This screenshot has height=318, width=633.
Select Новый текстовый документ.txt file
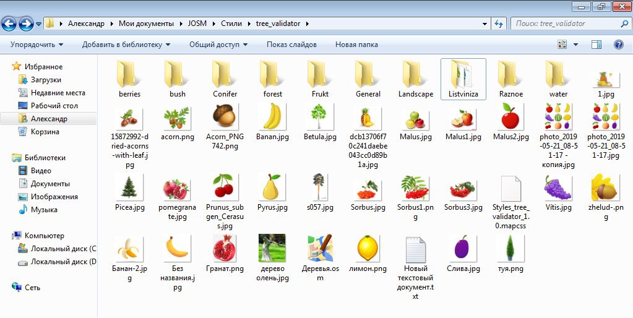click(x=415, y=267)
